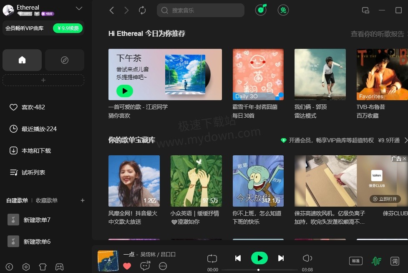Toggle the loop playback mode
The image size is (408, 273).
tap(212, 258)
